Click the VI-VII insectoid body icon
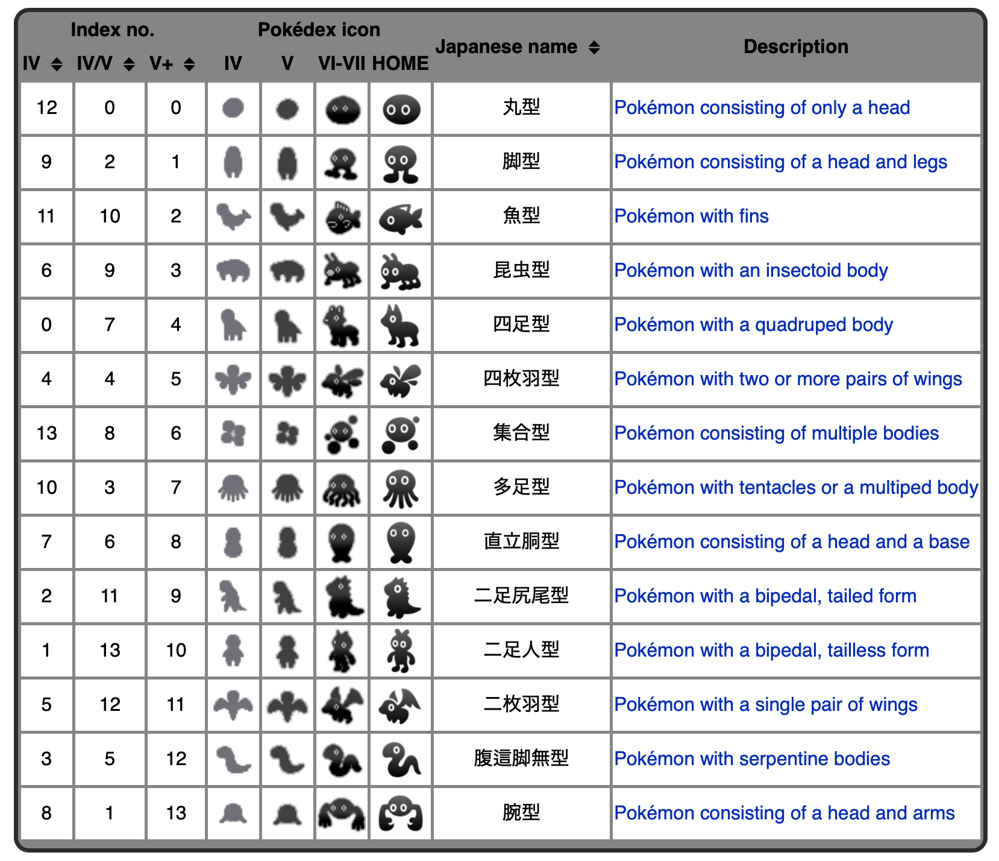The height and width of the screenshot is (861, 999). 342,271
